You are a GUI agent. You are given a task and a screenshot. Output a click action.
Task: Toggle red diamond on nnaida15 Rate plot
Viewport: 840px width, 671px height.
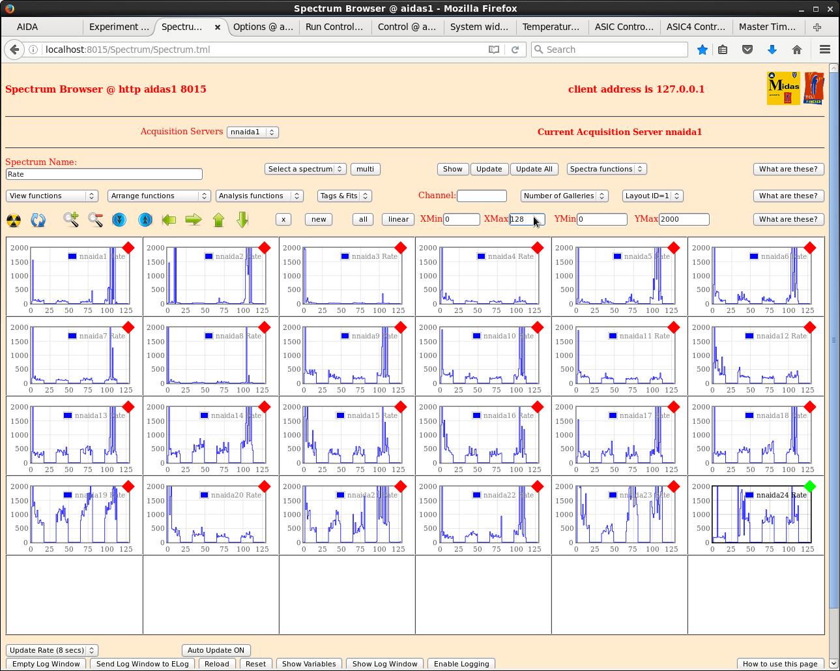pos(401,406)
